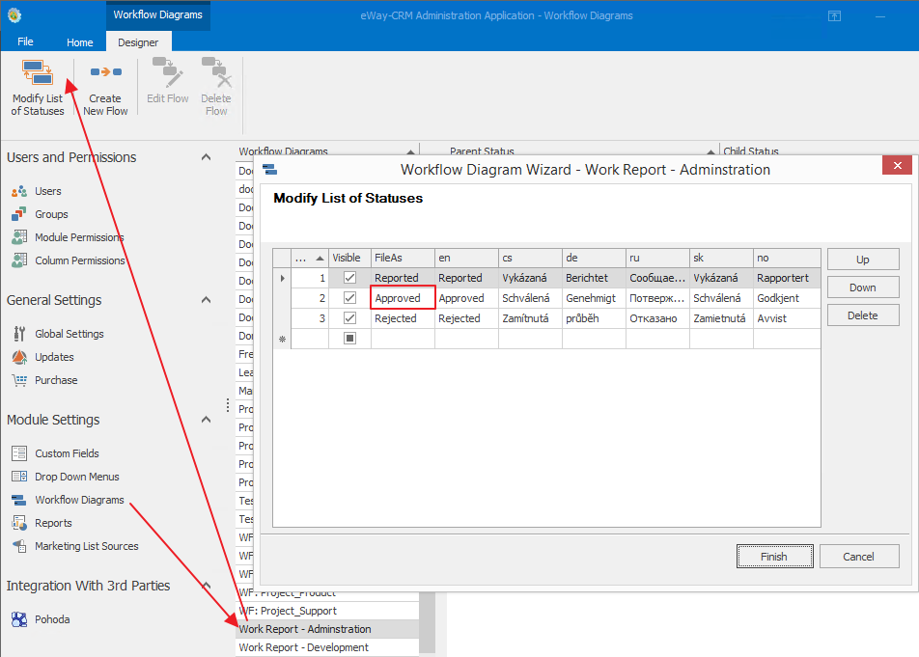
Task: Switch to the Designer ribbon tab
Action: [x=138, y=42]
